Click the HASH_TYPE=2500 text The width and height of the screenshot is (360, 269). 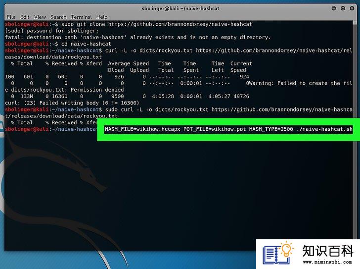pos(271,129)
